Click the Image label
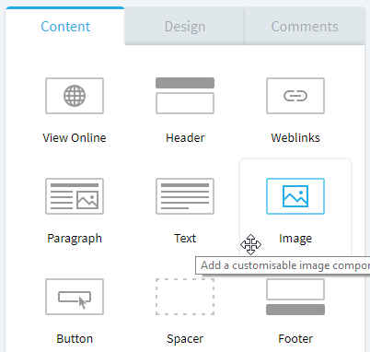Screen dimensions: 370x352 (295, 239)
